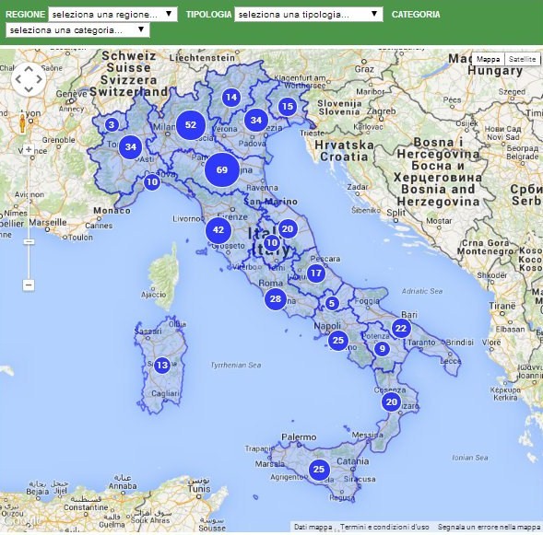The image size is (543, 535).
Task: Click the Palermo city label
Action: click(x=299, y=437)
